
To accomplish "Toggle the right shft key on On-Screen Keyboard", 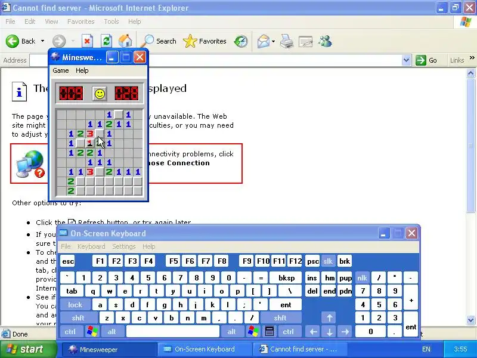I will coord(280,318).
